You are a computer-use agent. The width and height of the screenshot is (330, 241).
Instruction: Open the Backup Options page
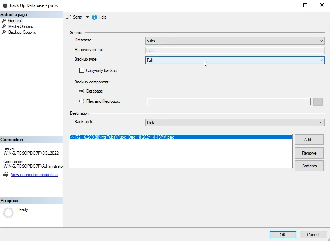tap(22, 32)
